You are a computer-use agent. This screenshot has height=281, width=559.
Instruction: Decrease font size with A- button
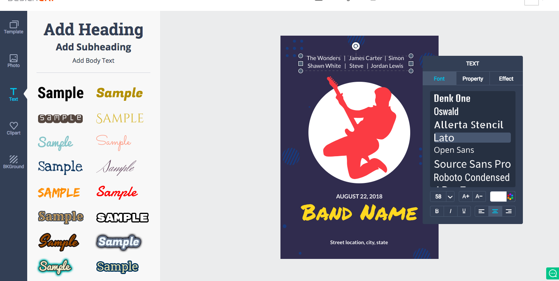tap(479, 197)
